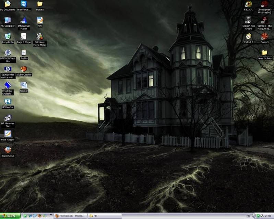Open the Doom 3 shortcut

point(264,36)
